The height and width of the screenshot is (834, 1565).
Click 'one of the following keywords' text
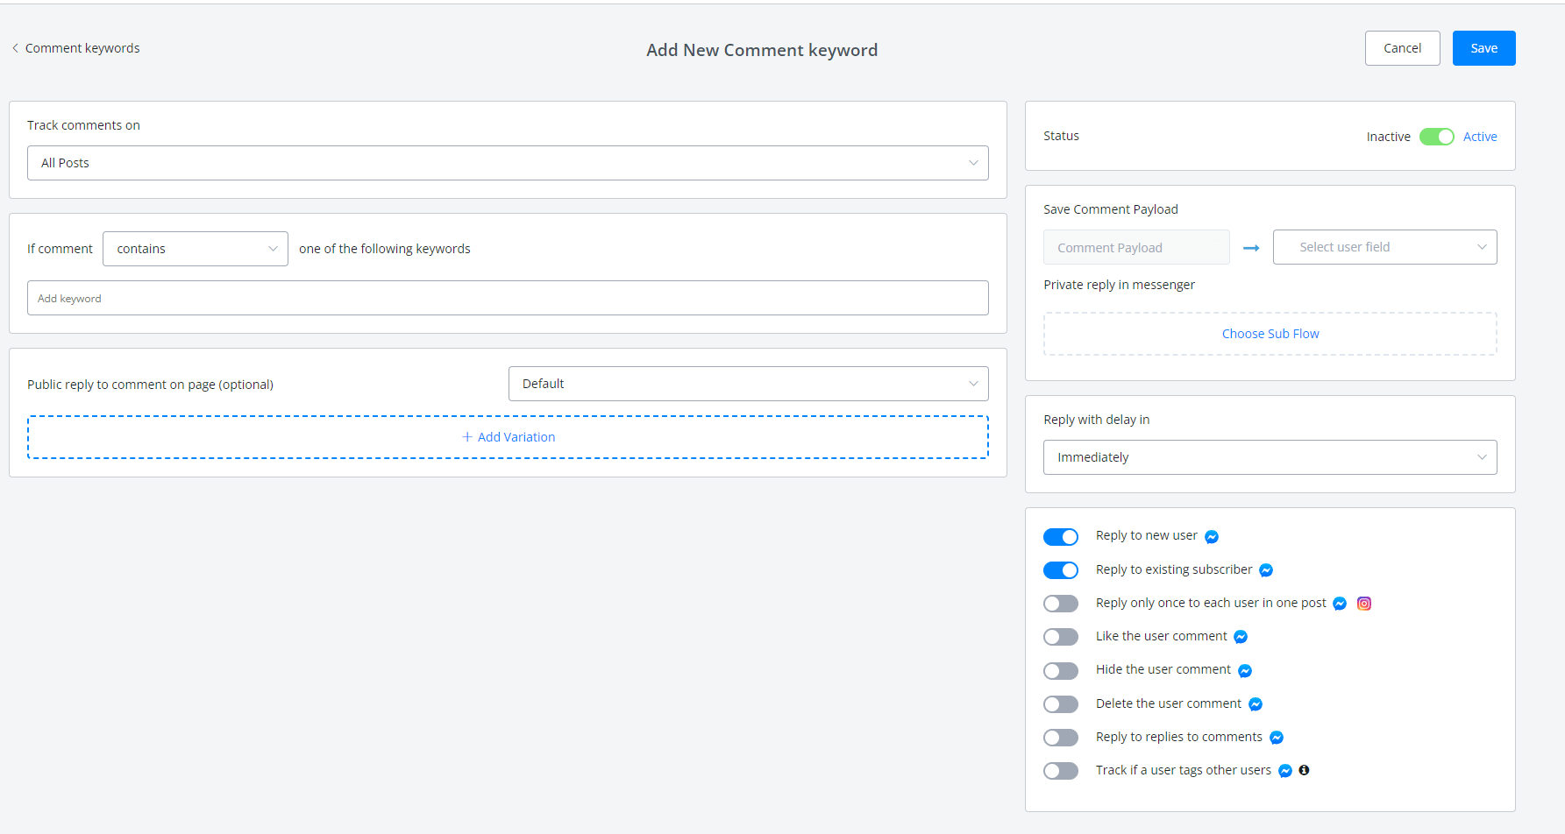pos(385,249)
